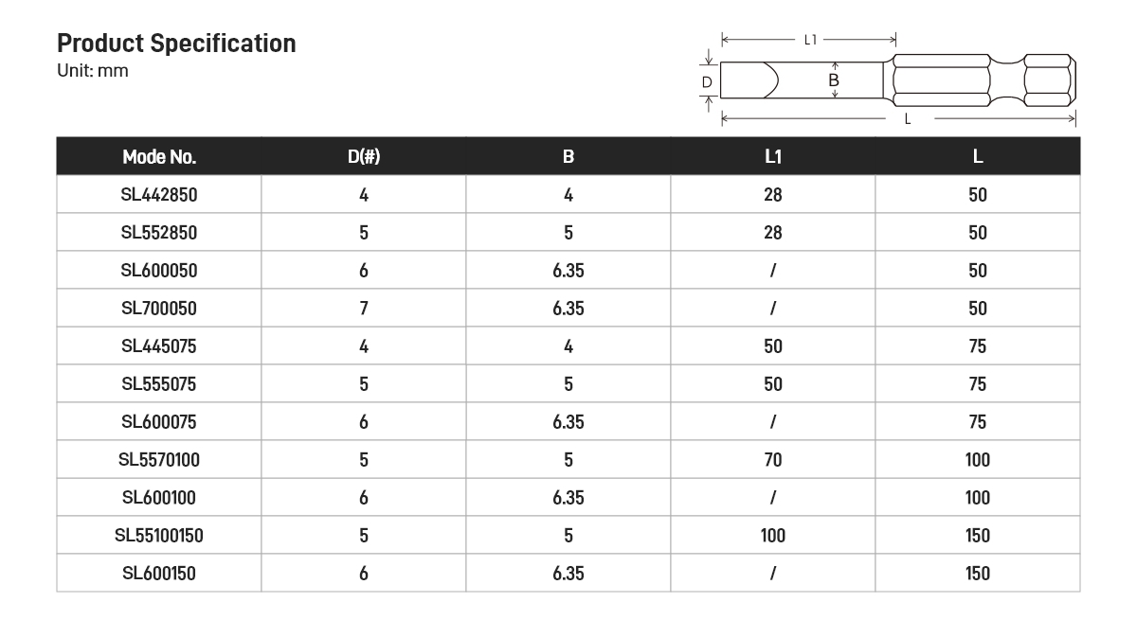Click model number SL700050
1137x620 pixels.
pyautogui.click(x=159, y=309)
